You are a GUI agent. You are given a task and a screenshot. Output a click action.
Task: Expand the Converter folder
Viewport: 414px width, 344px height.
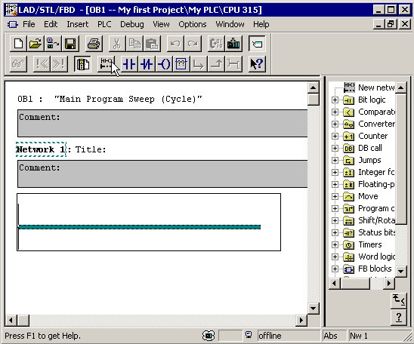point(335,124)
